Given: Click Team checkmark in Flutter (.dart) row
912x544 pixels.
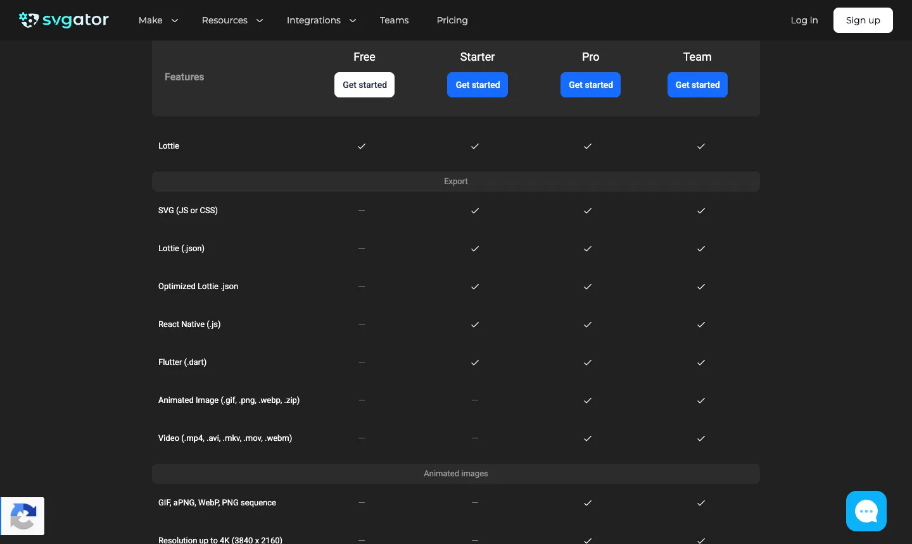Looking at the screenshot, I should point(701,362).
